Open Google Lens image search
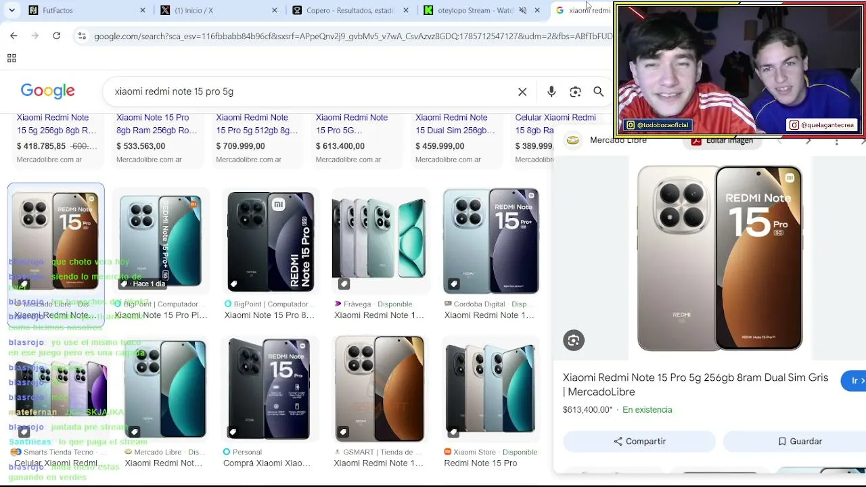 point(575,91)
